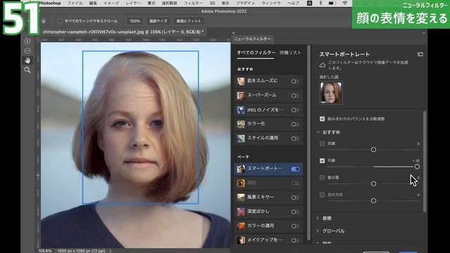Enable the 風景ミキサー filter switch
The height and width of the screenshot is (253, 450).
(x=295, y=197)
